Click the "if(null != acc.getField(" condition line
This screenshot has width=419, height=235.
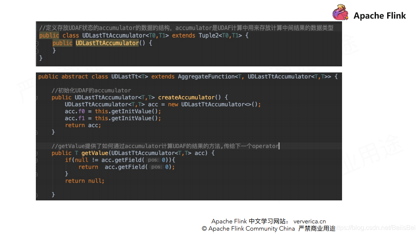(x=120, y=160)
